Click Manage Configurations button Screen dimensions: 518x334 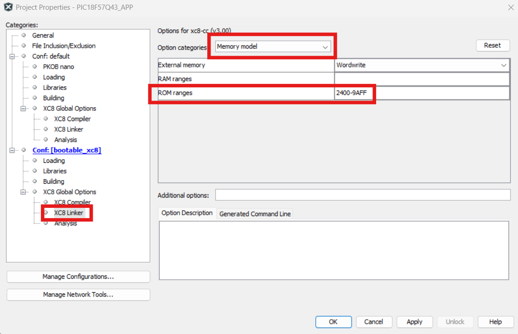78,277
